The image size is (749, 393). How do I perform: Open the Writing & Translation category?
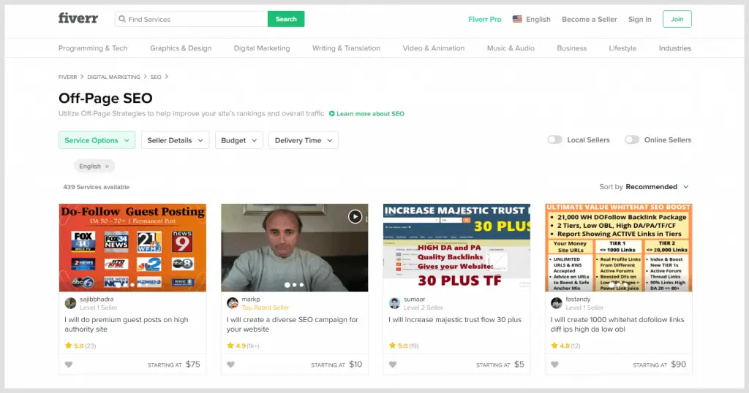[x=346, y=48]
